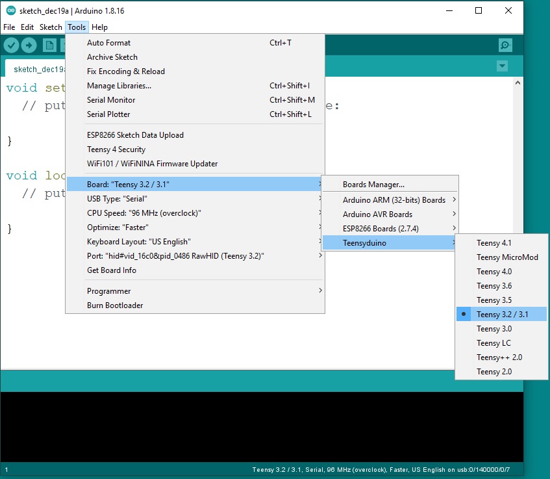Select Auto Format from Tools menu
This screenshot has height=479, width=550.
pyautogui.click(x=108, y=43)
